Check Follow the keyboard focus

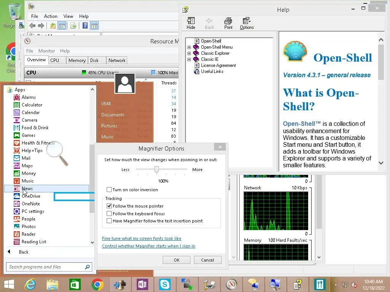click(x=109, y=214)
